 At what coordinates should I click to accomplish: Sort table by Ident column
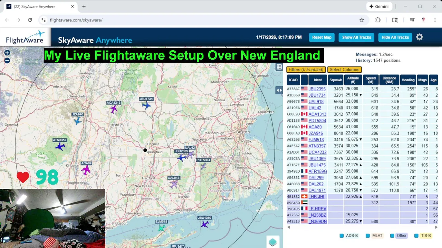(x=318, y=80)
